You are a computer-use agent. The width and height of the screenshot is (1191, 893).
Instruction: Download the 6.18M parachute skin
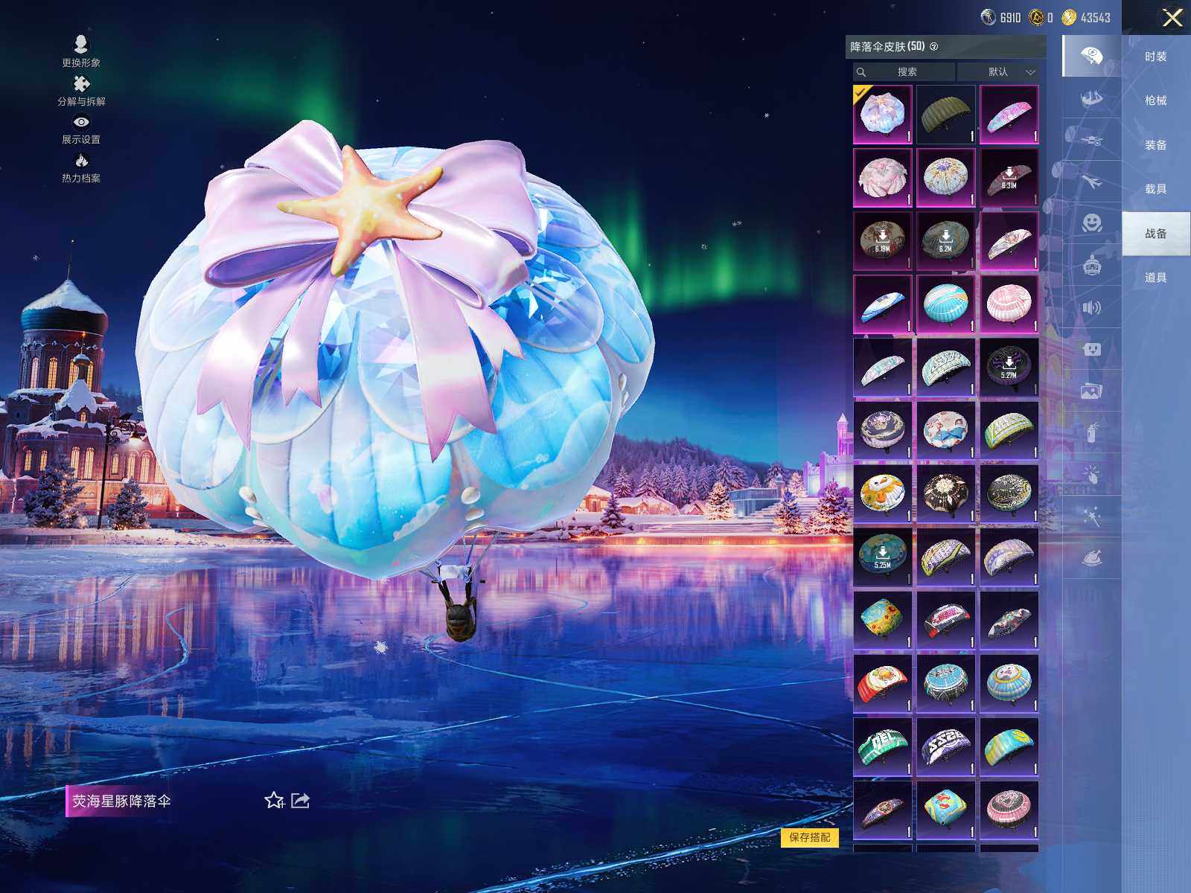coord(883,241)
